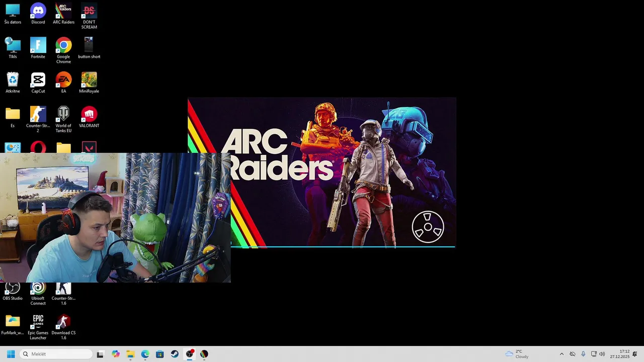Screen dimensions: 644x362
Task: Select the Counter-Strike 1.6 desktop shortcut
Action: click(x=63, y=294)
